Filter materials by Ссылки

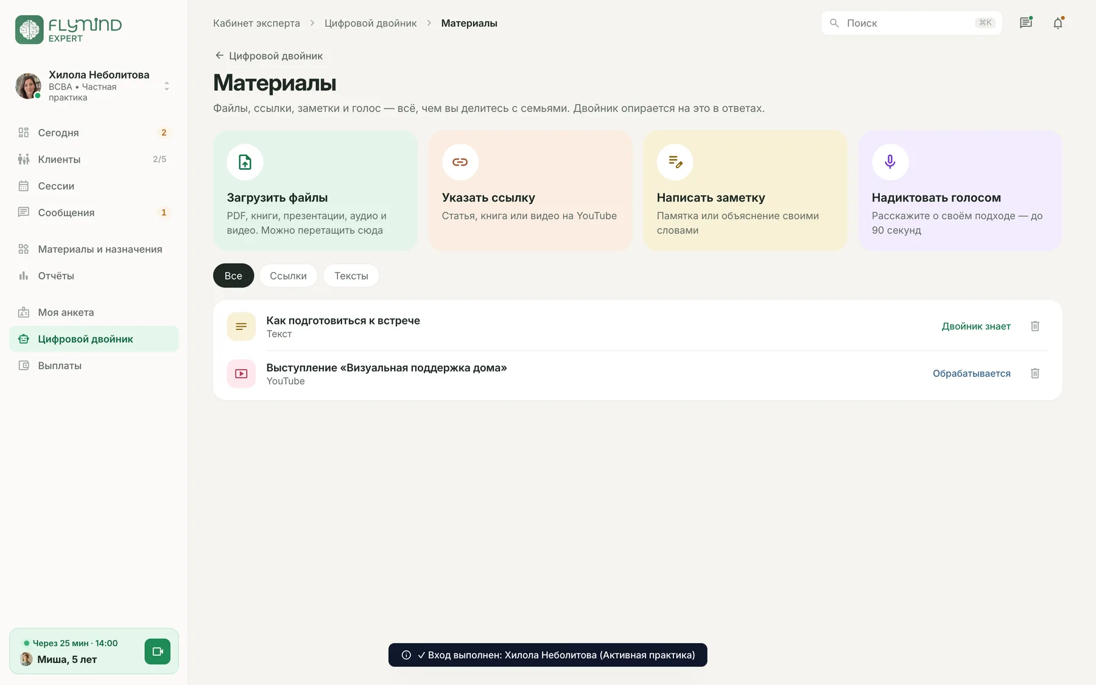tap(288, 276)
